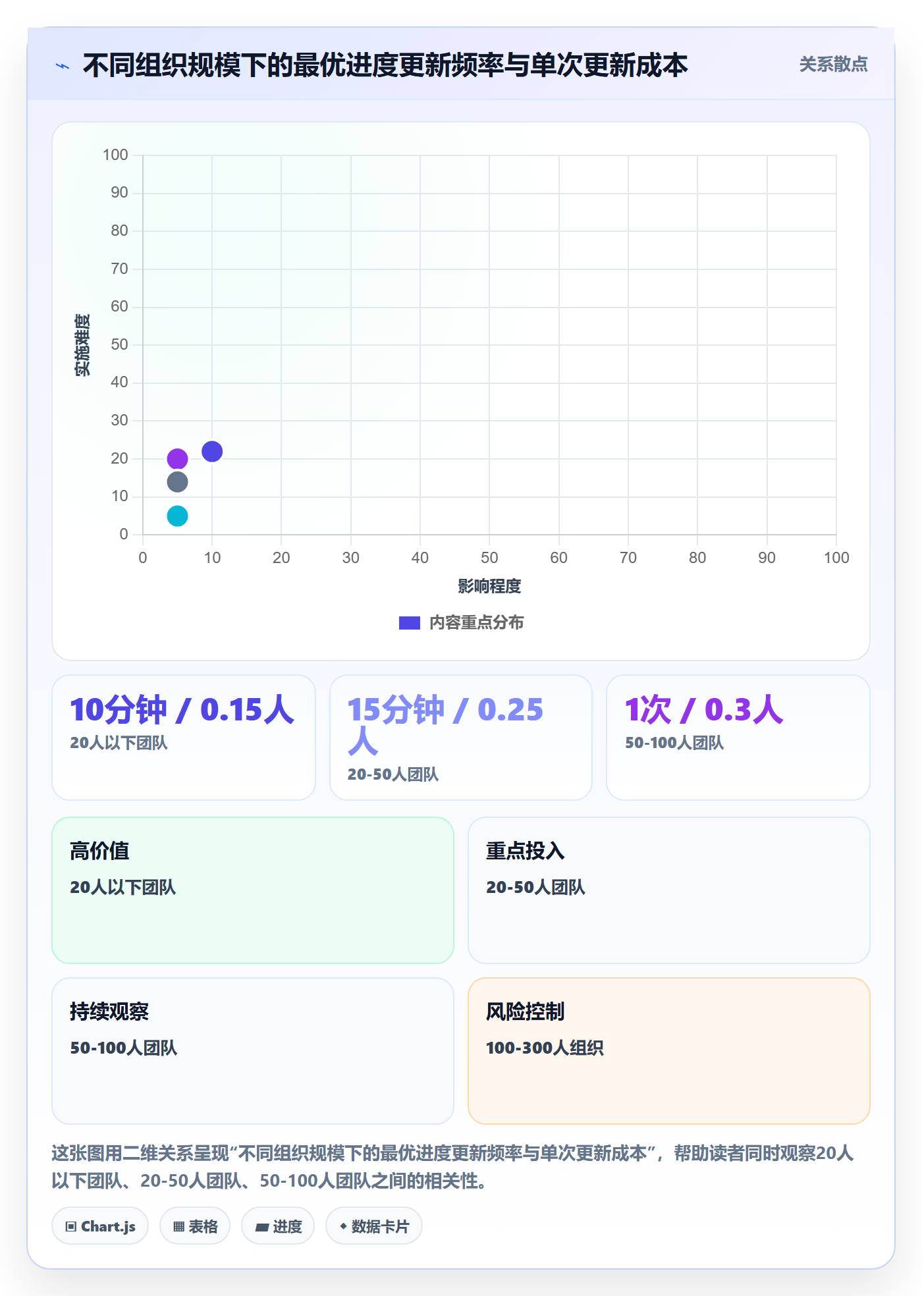Viewport: 922px width, 1296px height.
Task: Open the 15分钟 / 0.25人 stat card
Action: (461, 738)
